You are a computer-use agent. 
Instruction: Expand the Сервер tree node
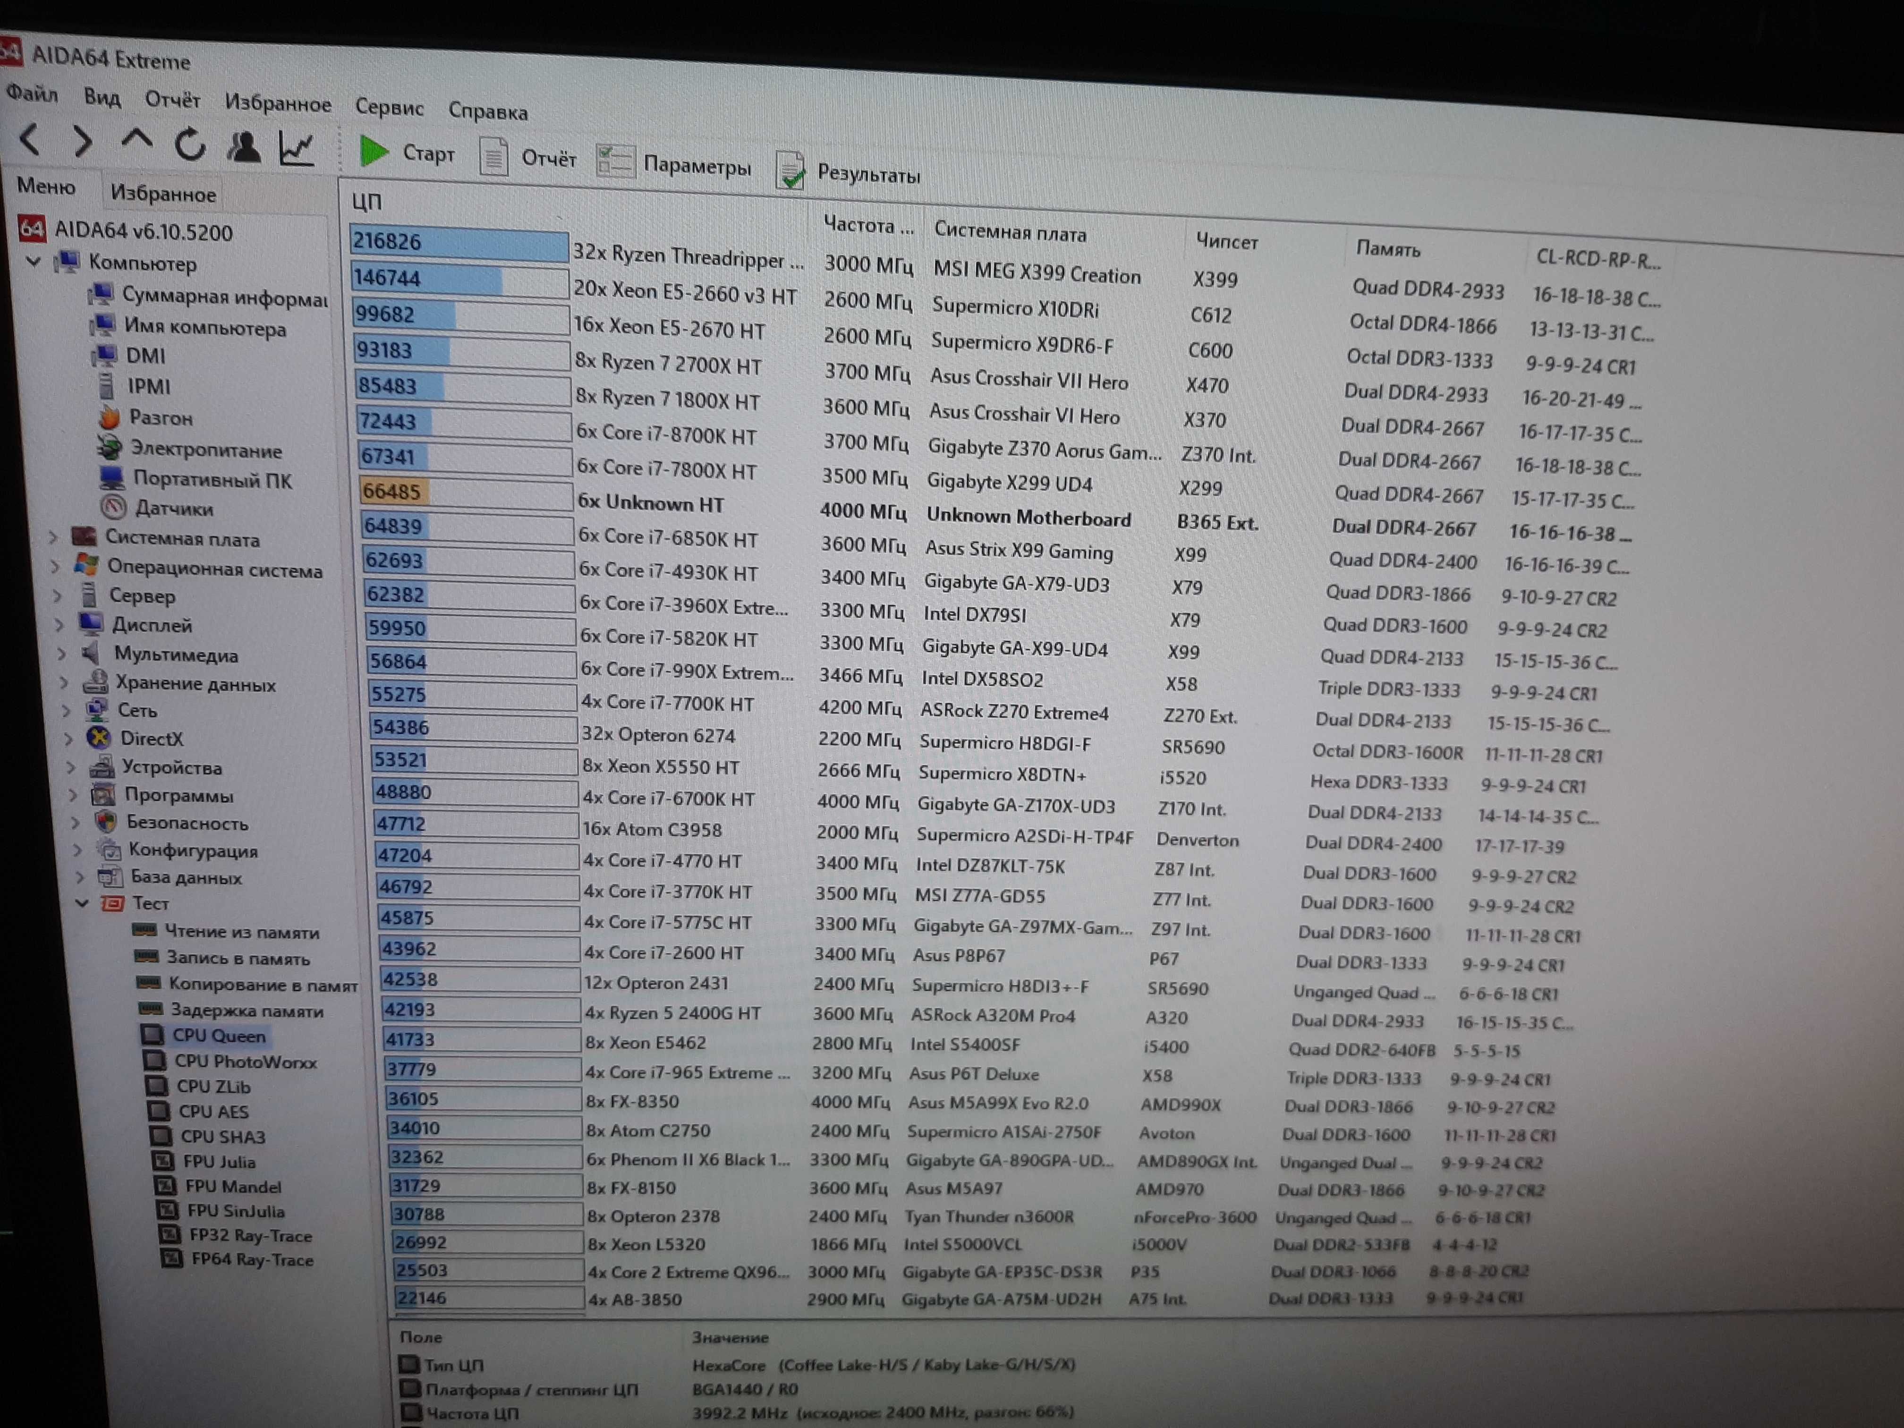(x=58, y=595)
